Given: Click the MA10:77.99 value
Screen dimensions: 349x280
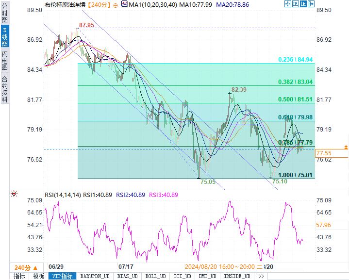Looking at the screenshot, I should click(196, 5).
